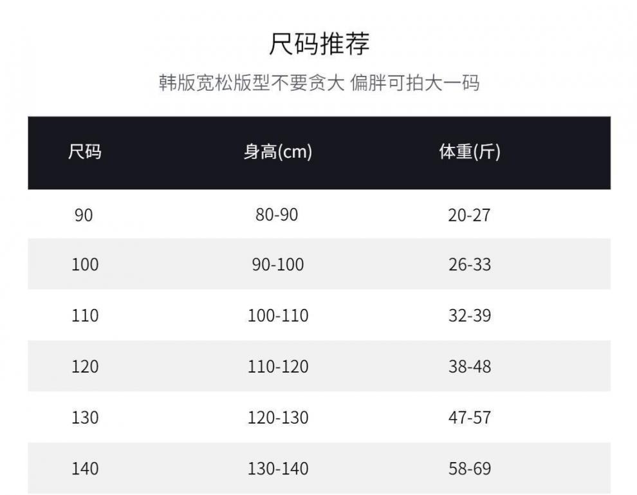
Task: Click the 32-39 weight cell
Action: (469, 315)
